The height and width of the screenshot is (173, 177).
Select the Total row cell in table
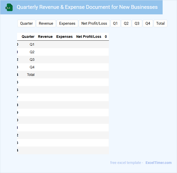click(31, 75)
